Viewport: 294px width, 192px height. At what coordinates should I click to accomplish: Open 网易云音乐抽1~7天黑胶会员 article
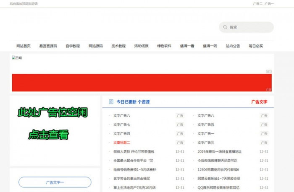(x=219, y=179)
